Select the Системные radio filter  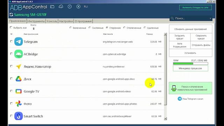pyautogui.click(x=90, y=28)
